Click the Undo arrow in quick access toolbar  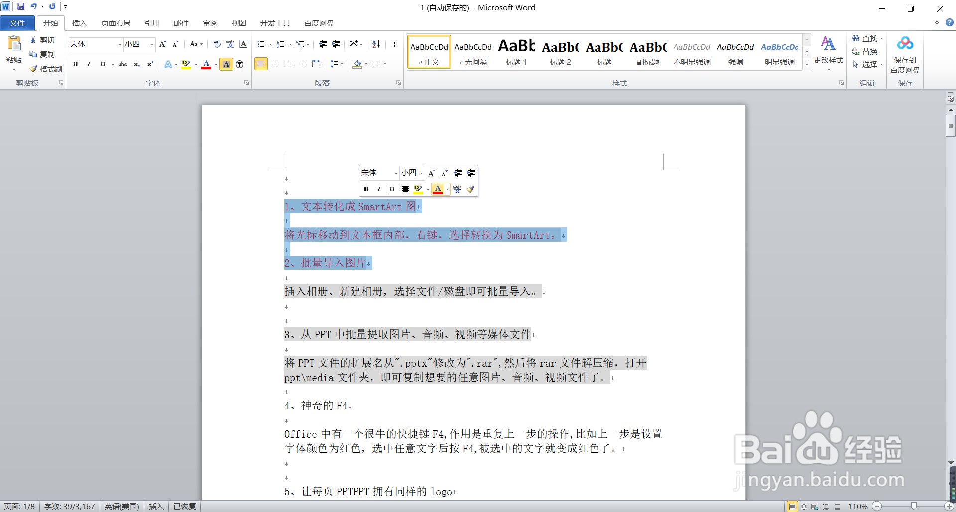[33, 7]
